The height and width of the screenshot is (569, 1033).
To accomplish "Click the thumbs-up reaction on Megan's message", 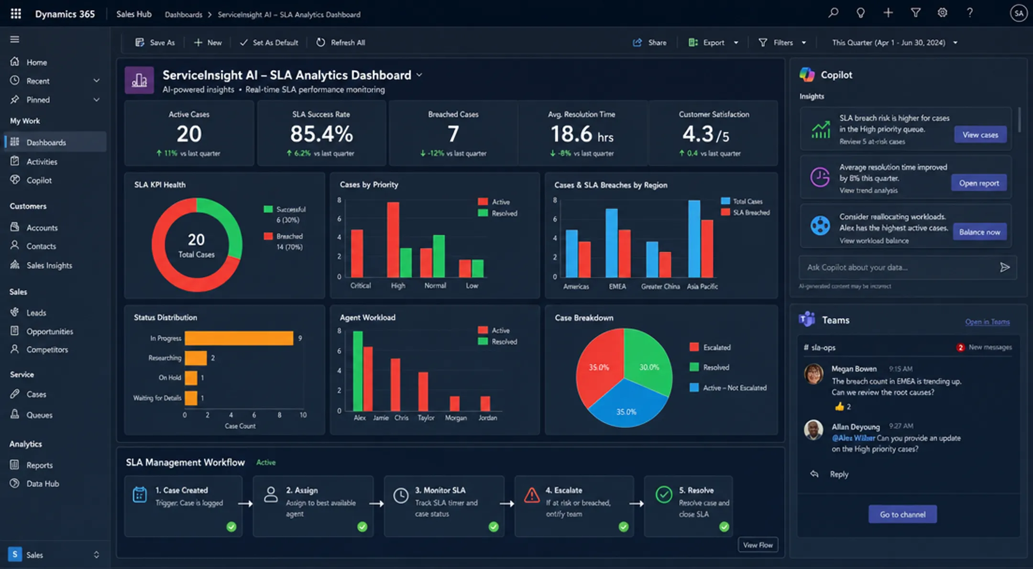I will pos(839,406).
